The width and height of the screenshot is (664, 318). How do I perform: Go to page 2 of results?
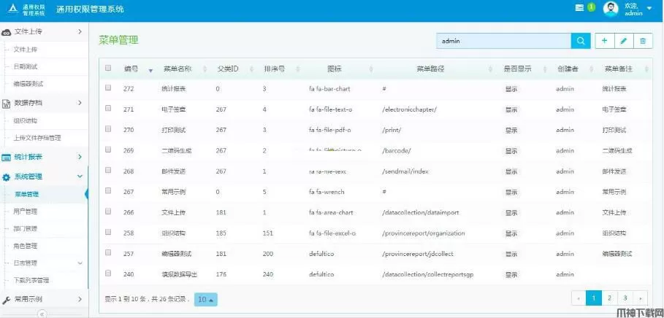[x=610, y=298]
